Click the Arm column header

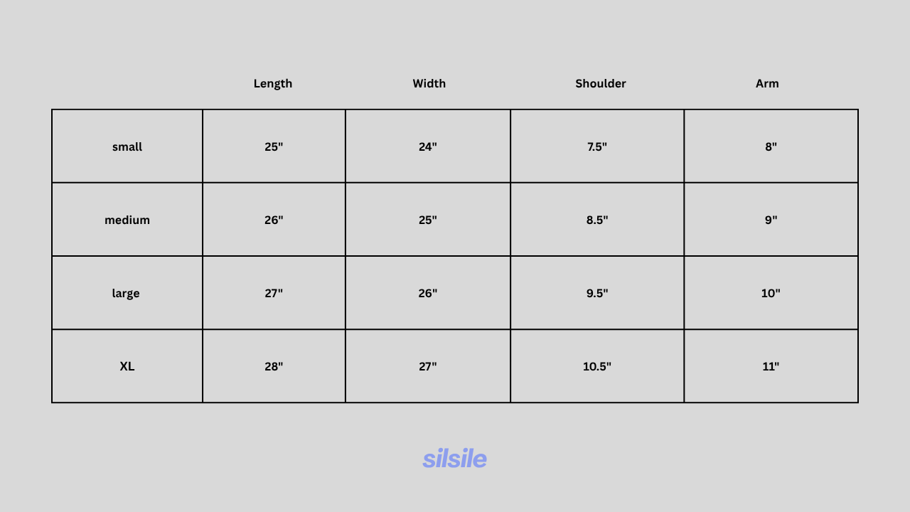[767, 83]
